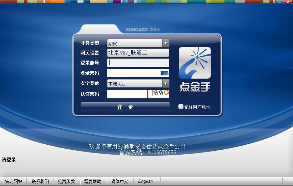
Task: Focus the 认证密码 verification code field
Action: (127, 94)
